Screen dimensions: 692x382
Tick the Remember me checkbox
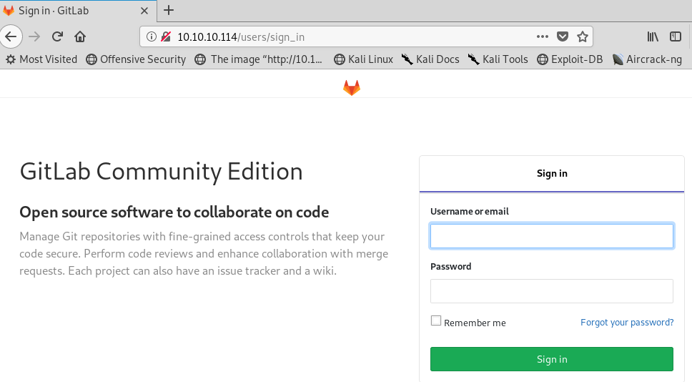point(436,320)
